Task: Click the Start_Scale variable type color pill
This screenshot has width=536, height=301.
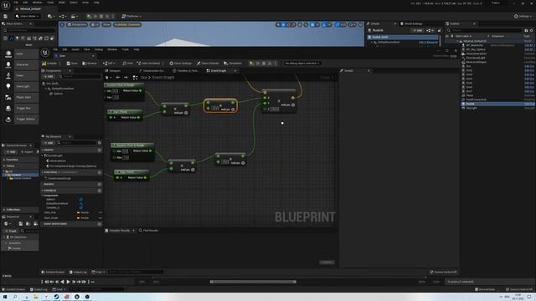Action: pyautogui.click(x=78, y=217)
